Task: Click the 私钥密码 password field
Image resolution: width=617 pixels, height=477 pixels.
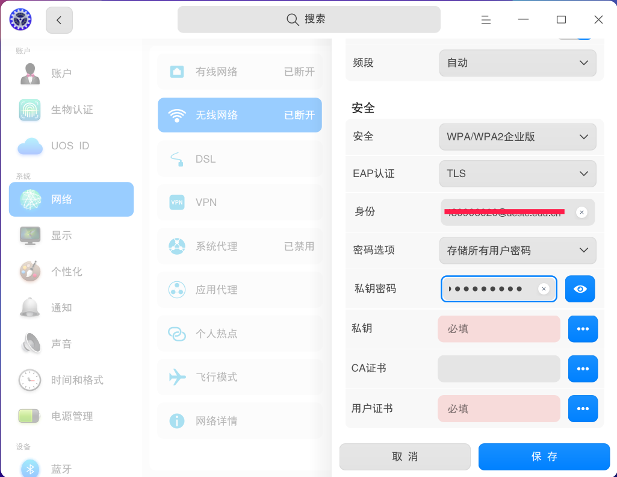Action: pos(498,289)
